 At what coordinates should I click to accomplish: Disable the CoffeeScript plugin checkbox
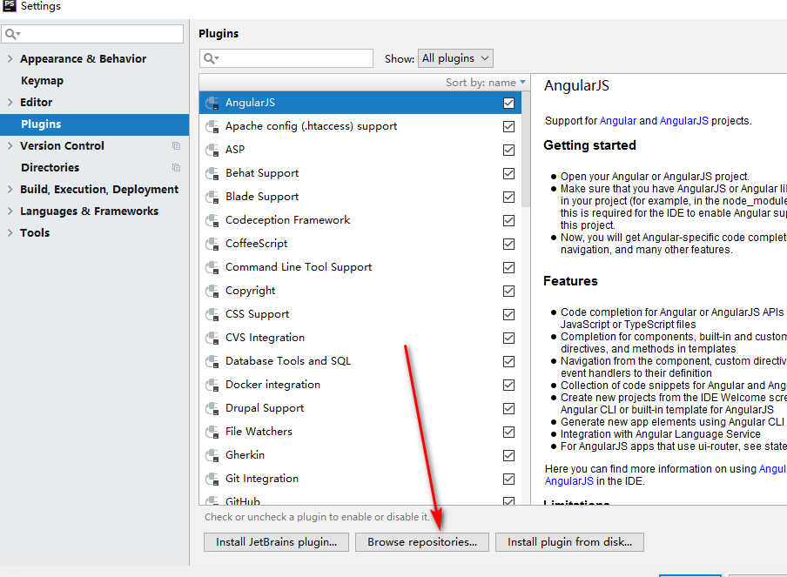pos(509,244)
